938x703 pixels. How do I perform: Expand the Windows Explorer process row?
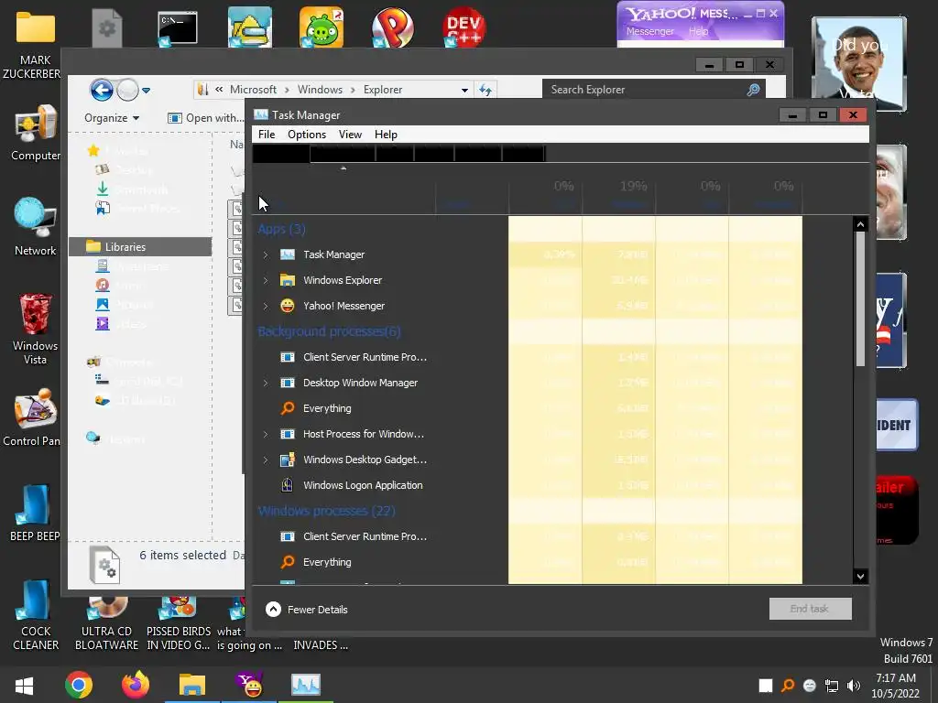click(266, 280)
